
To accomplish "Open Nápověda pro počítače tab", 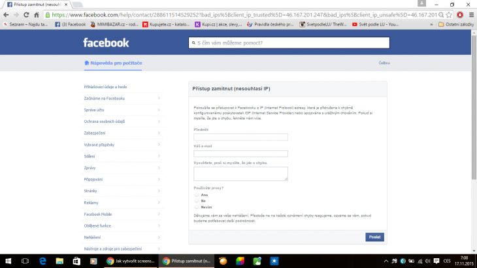I will pyautogui.click(x=113, y=63).
